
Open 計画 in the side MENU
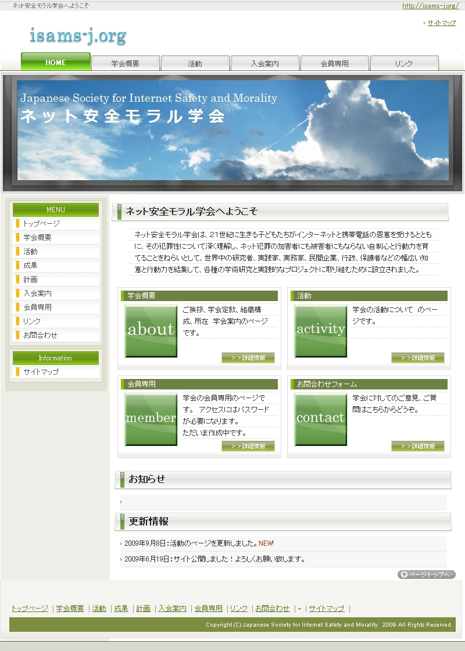(x=56, y=280)
